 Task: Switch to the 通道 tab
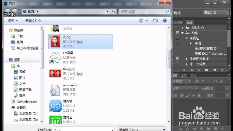[183, 75]
